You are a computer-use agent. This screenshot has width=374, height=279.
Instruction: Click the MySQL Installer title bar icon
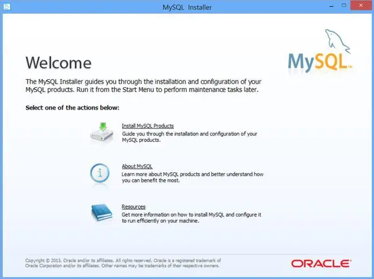pyautogui.click(x=7, y=6)
